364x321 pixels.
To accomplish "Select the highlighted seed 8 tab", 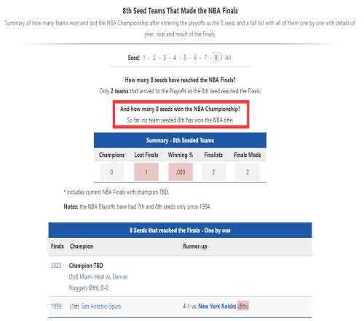I will click(x=215, y=58).
